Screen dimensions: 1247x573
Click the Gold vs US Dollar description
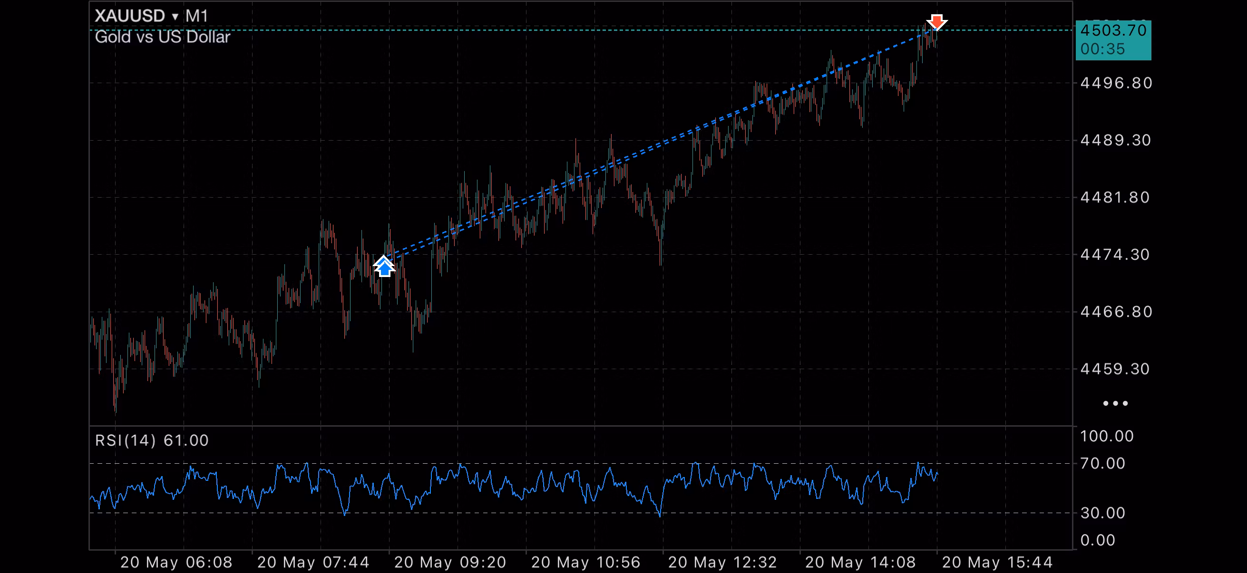point(162,37)
